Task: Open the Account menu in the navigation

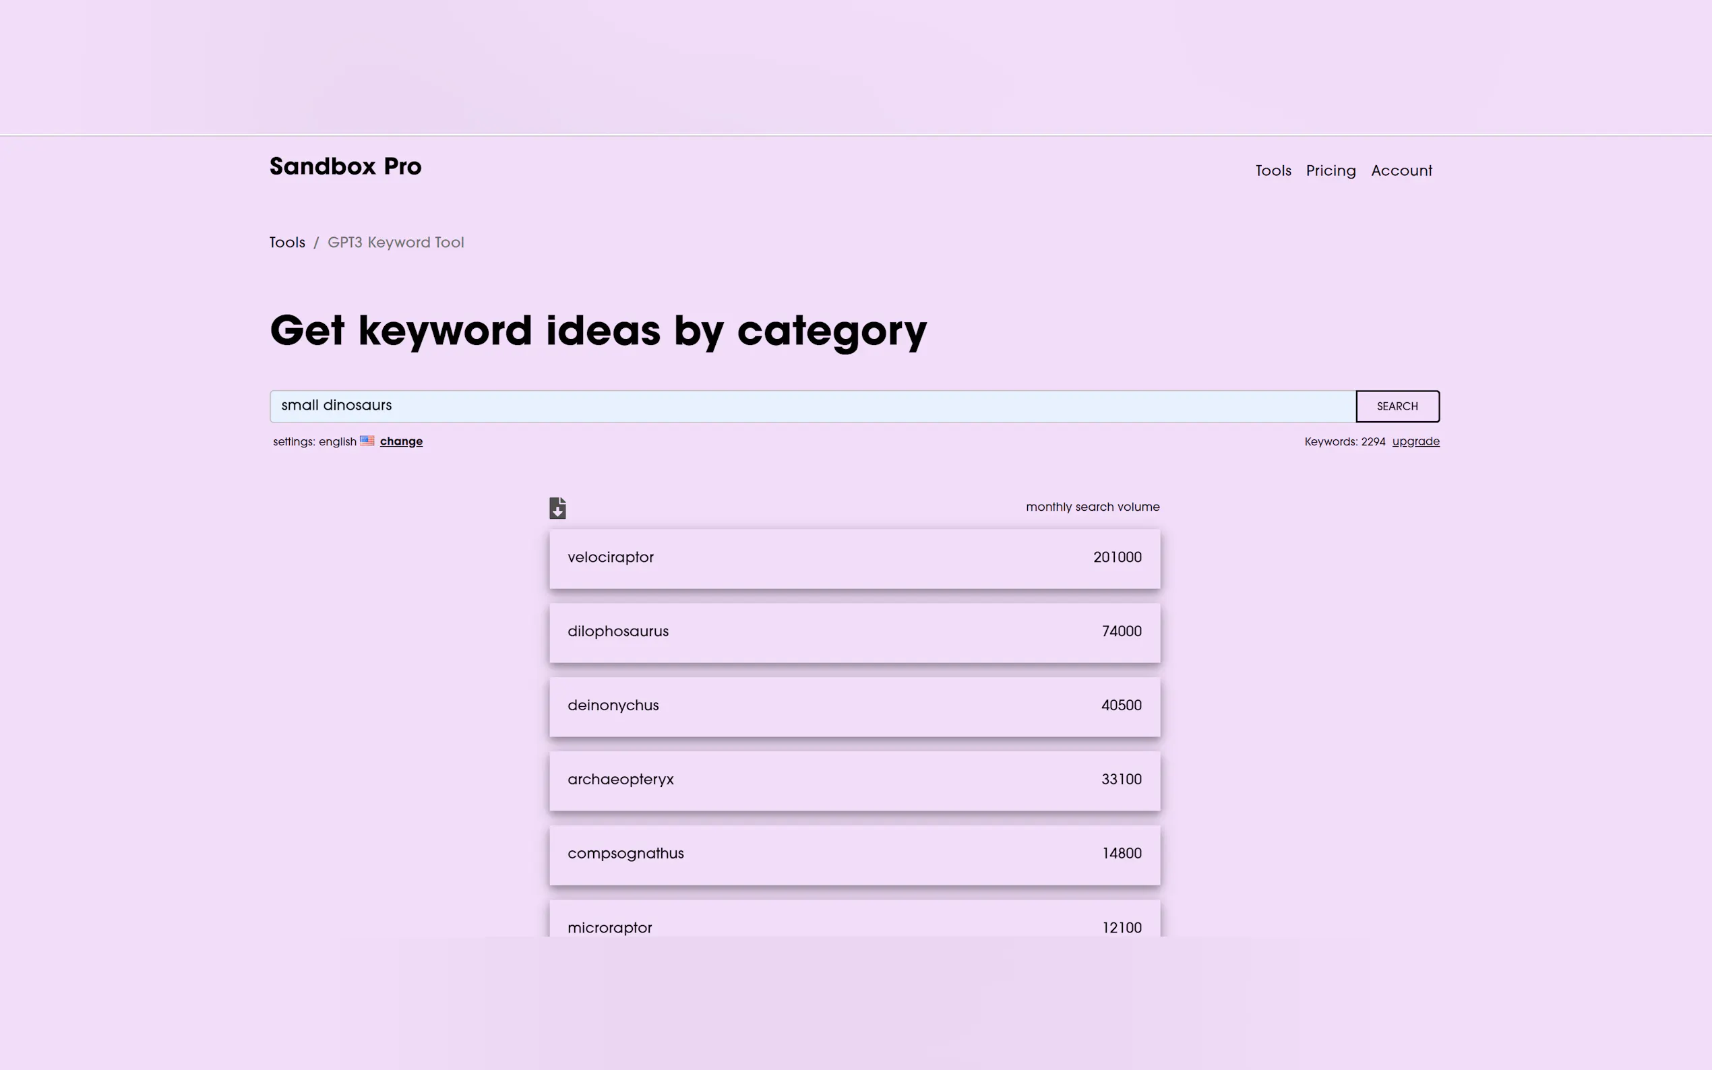Action: tap(1401, 170)
